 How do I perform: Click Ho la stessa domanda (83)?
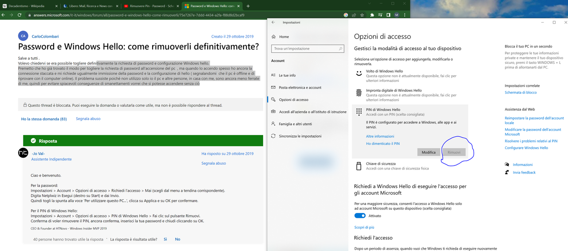(44, 119)
